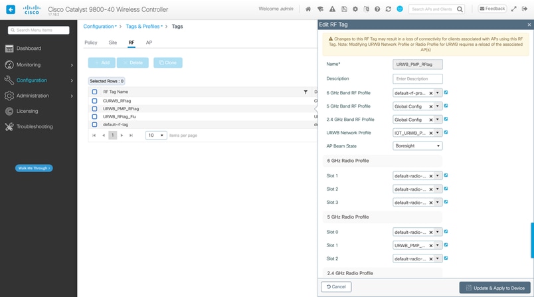Click the save configuration floppy icon
This screenshot has width=534, height=297.
344,9
